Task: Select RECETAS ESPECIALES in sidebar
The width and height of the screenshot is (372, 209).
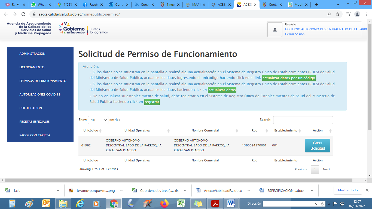Action: coord(34,122)
